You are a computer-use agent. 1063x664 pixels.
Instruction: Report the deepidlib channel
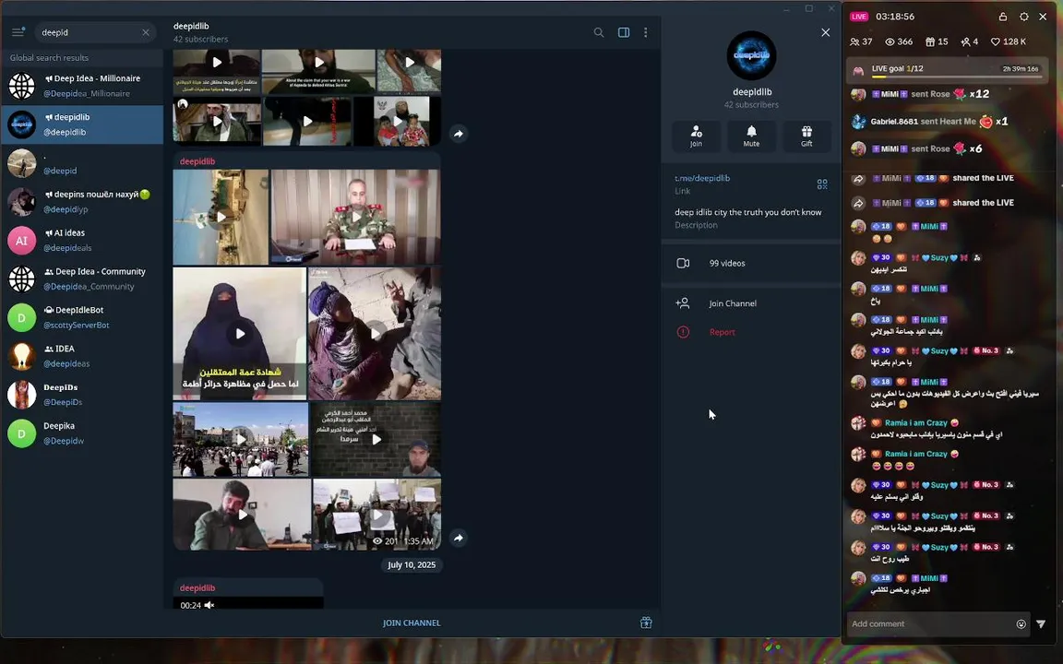click(x=751, y=332)
